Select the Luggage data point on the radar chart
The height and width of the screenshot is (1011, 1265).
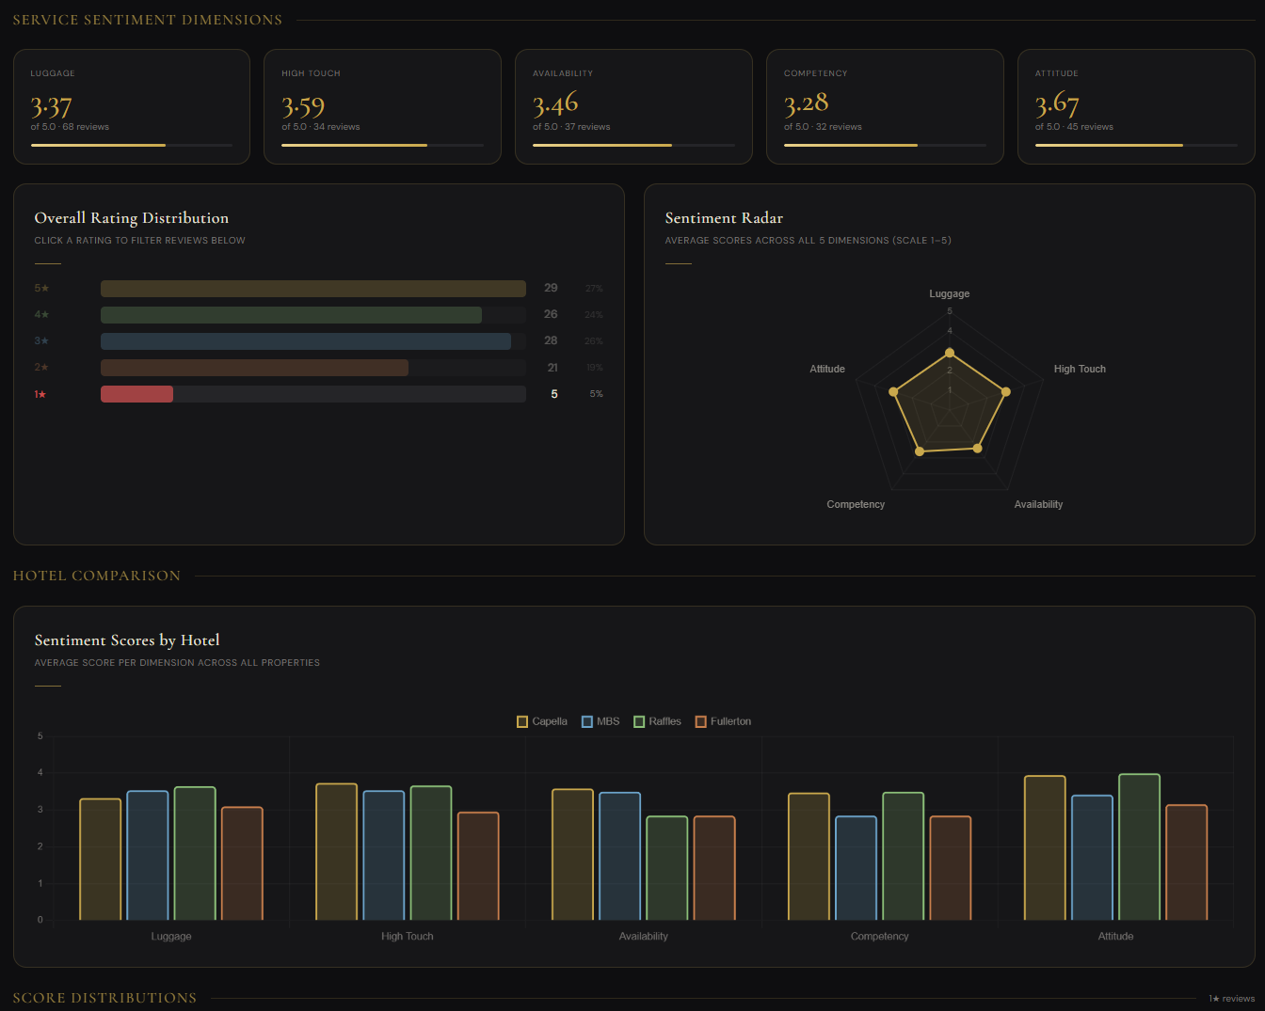(950, 353)
